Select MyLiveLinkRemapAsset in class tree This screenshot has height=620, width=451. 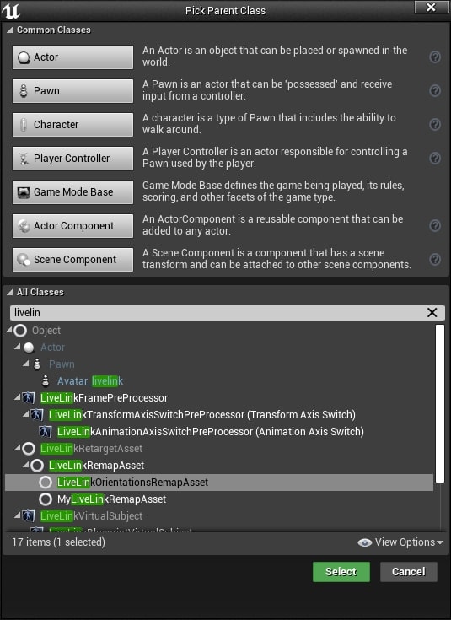111,499
